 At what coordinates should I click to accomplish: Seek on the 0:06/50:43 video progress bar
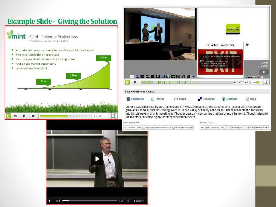187,82
